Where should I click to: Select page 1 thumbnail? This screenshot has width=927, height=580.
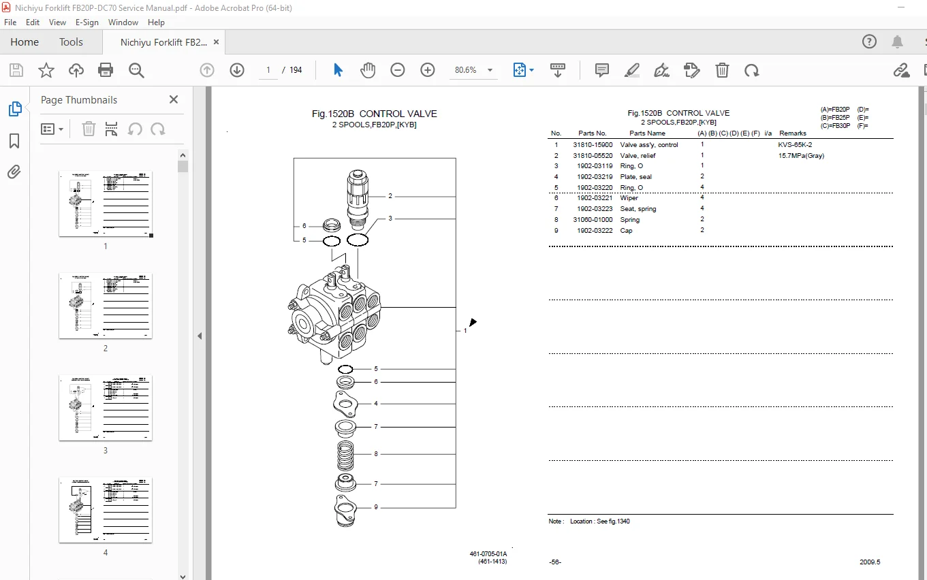point(106,204)
